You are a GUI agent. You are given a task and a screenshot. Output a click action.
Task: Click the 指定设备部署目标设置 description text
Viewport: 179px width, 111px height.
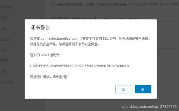115,4
